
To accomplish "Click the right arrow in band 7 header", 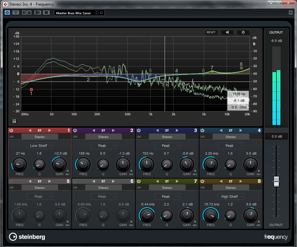I will coord(177,181).
